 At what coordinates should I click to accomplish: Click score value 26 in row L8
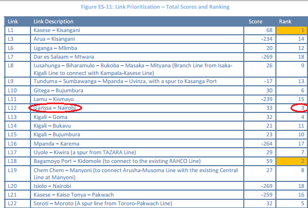269,66
